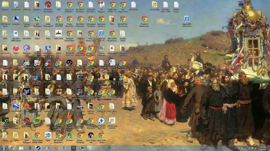The width and height of the screenshot is (270, 151).
Task: Open the WinRAR archive near top-right corner
Action: [240, 6]
